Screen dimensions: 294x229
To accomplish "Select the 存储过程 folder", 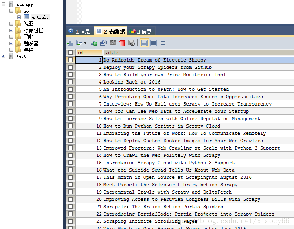I will point(33,30).
